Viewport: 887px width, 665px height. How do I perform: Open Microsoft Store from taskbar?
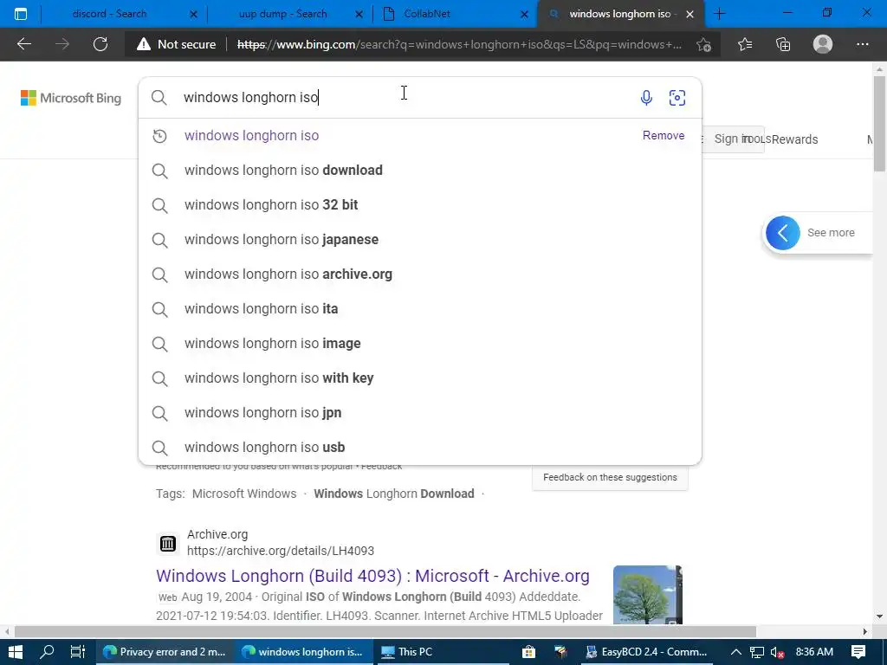528,652
